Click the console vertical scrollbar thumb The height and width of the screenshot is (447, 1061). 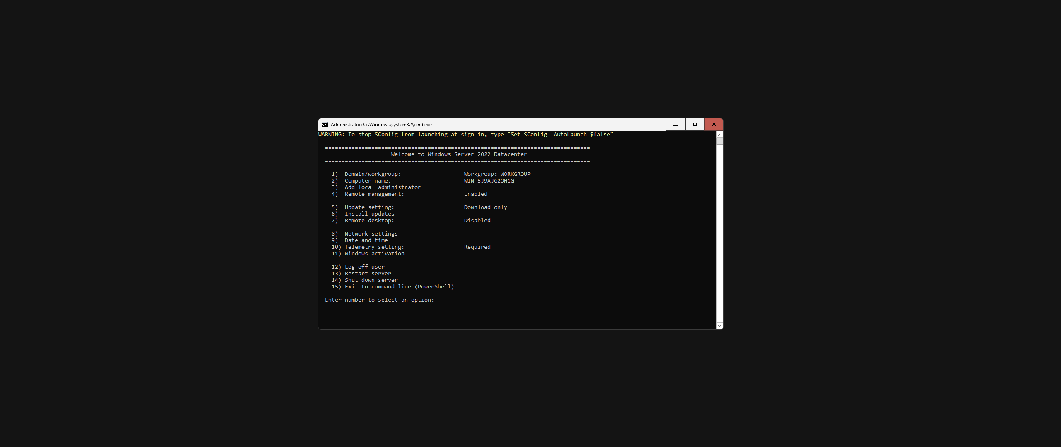[x=719, y=142]
